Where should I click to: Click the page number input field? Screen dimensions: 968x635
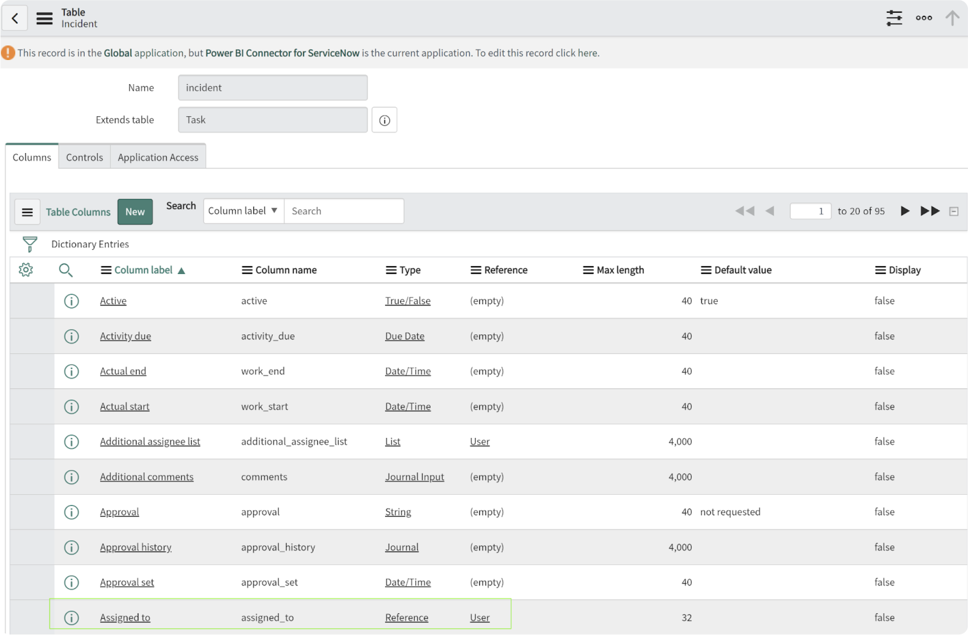coord(810,211)
